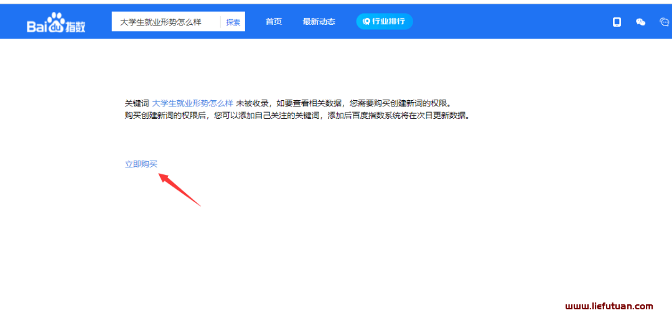Click the 立即购买 link
The width and height of the screenshot is (672, 328).
[141, 164]
